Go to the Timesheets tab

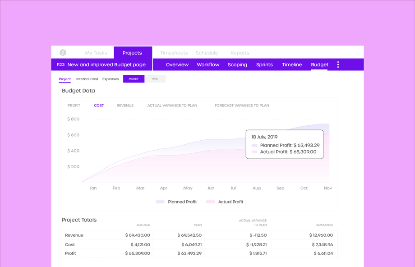[x=174, y=53]
